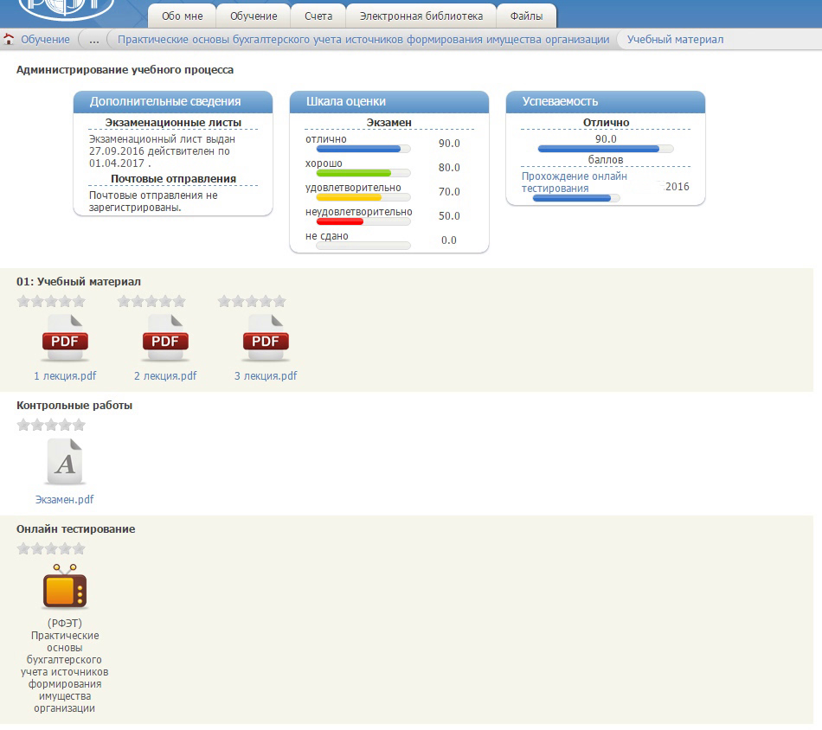Click the home icon in breadcrumb
The image size is (822, 730).
[9, 40]
